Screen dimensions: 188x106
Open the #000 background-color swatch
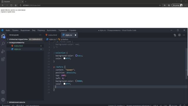point(76,81)
